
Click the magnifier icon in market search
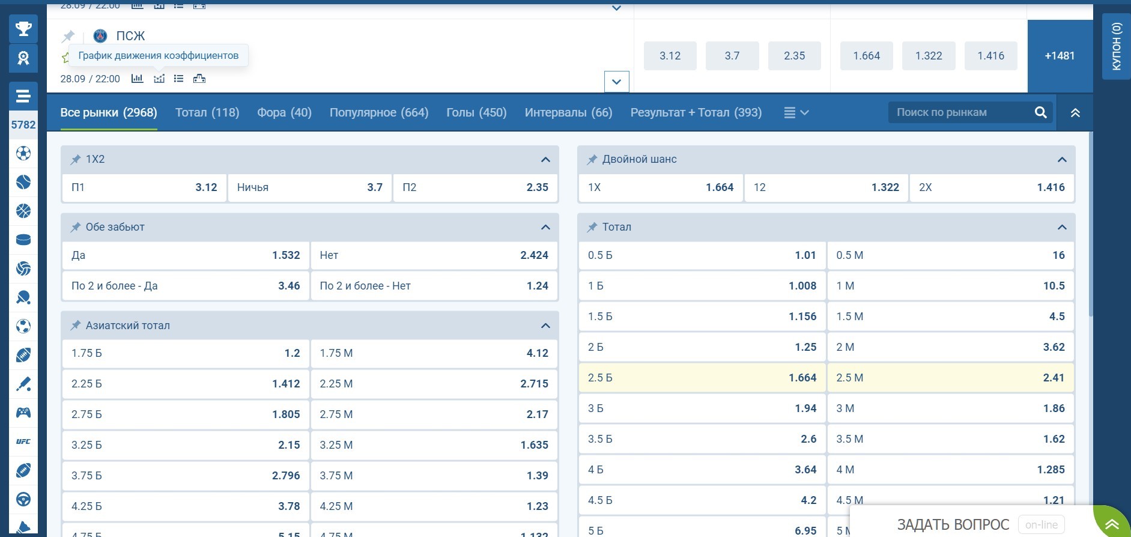coord(1041,112)
